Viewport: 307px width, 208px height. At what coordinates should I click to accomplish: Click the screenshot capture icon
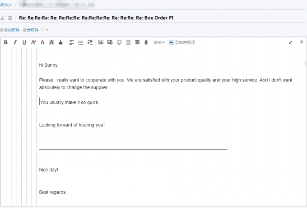110,42
